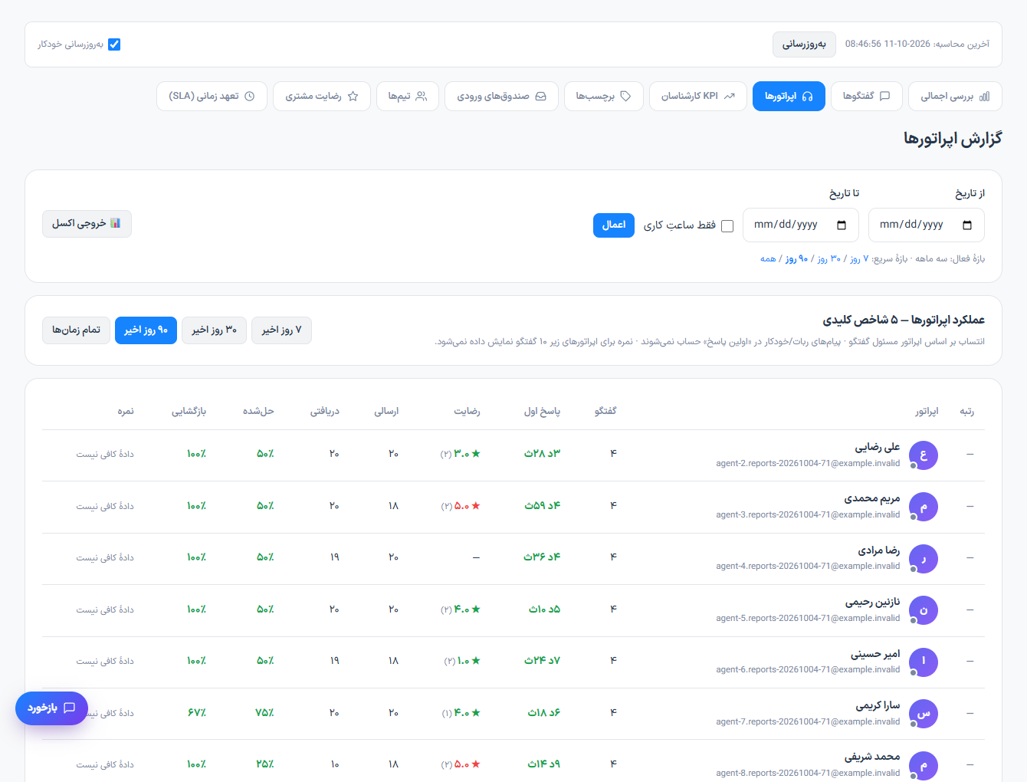
Task: Export the report with خروجی اکسل
Action: click(87, 224)
